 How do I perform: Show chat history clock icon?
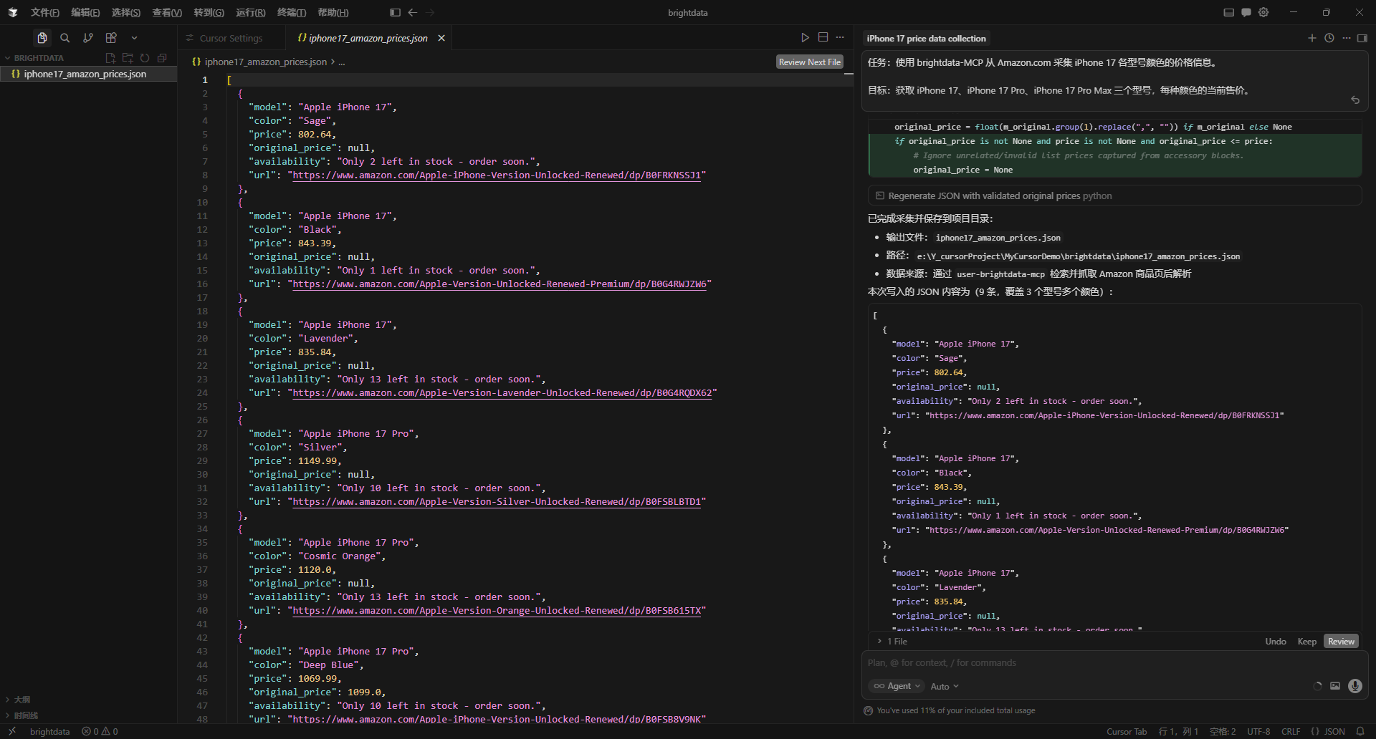click(x=1329, y=38)
